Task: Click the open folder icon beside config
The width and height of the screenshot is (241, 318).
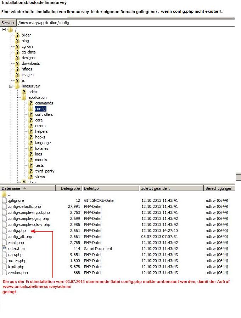Action: pos(31,109)
